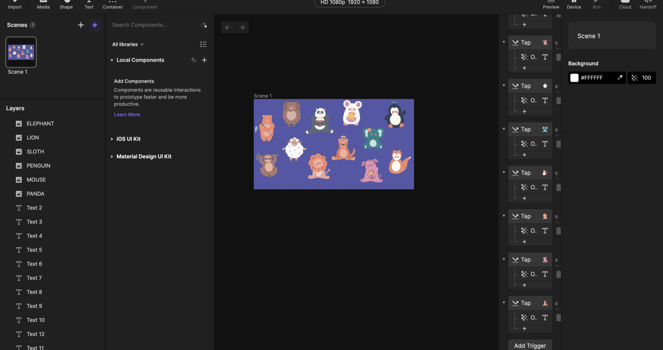663x350 pixels.
Task: Select the Text 5 layer
Action: point(34,250)
